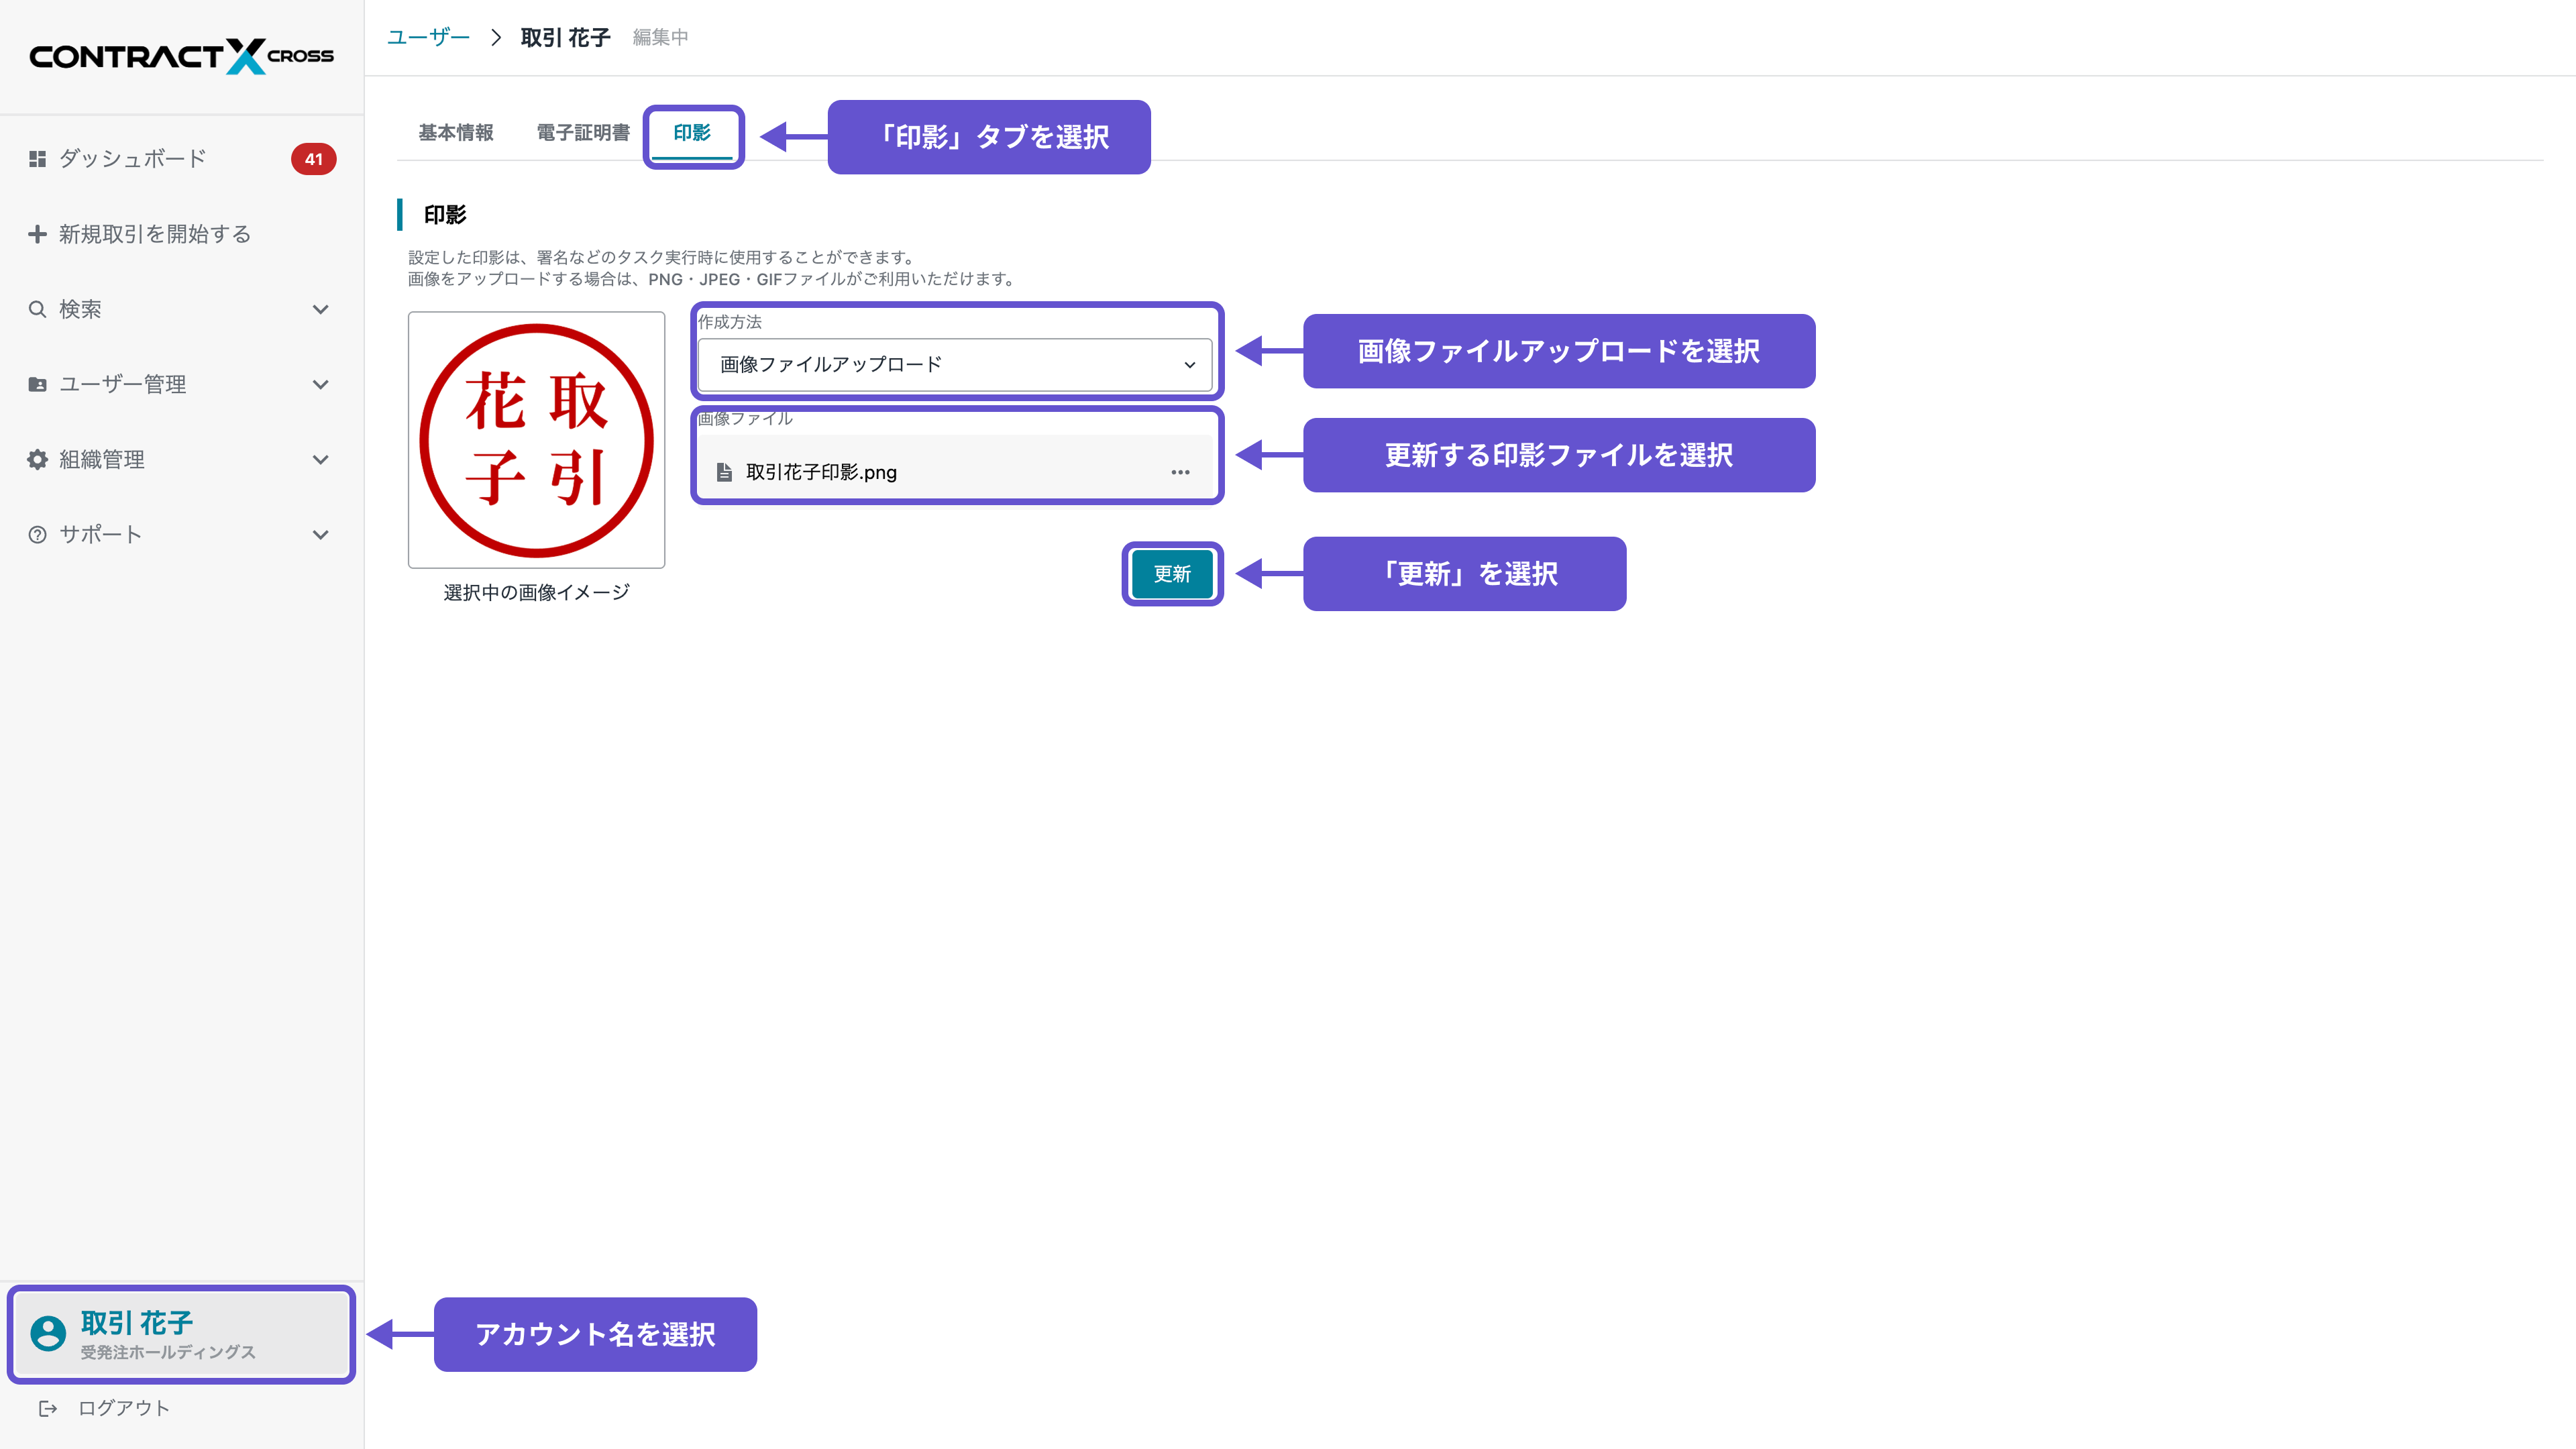Click the 更新 button
The height and width of the screenshot is (1449, 2576).
coord(1172,574)
